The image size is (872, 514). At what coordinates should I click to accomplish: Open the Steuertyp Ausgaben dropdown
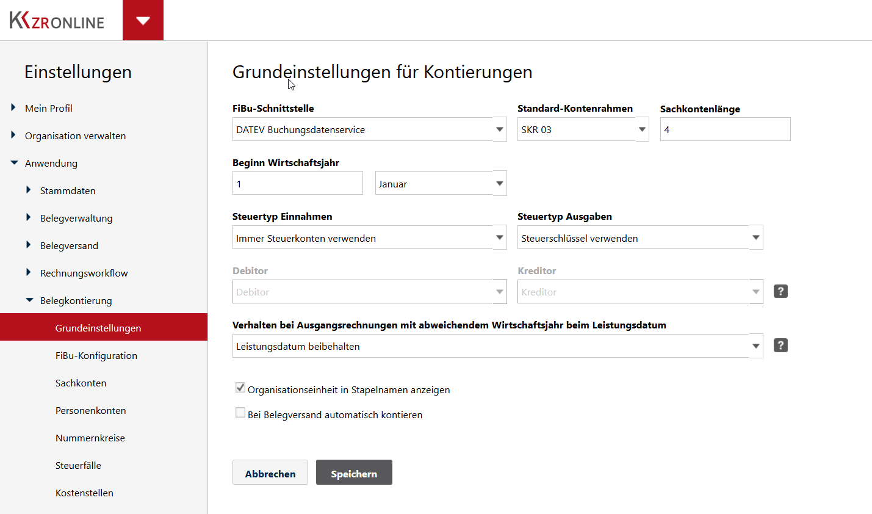click(640, 237)
